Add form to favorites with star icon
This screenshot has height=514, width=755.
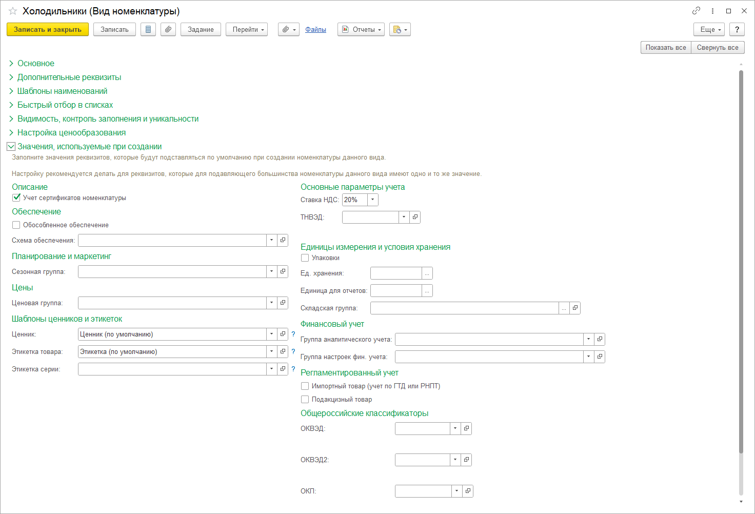(13, 11)
